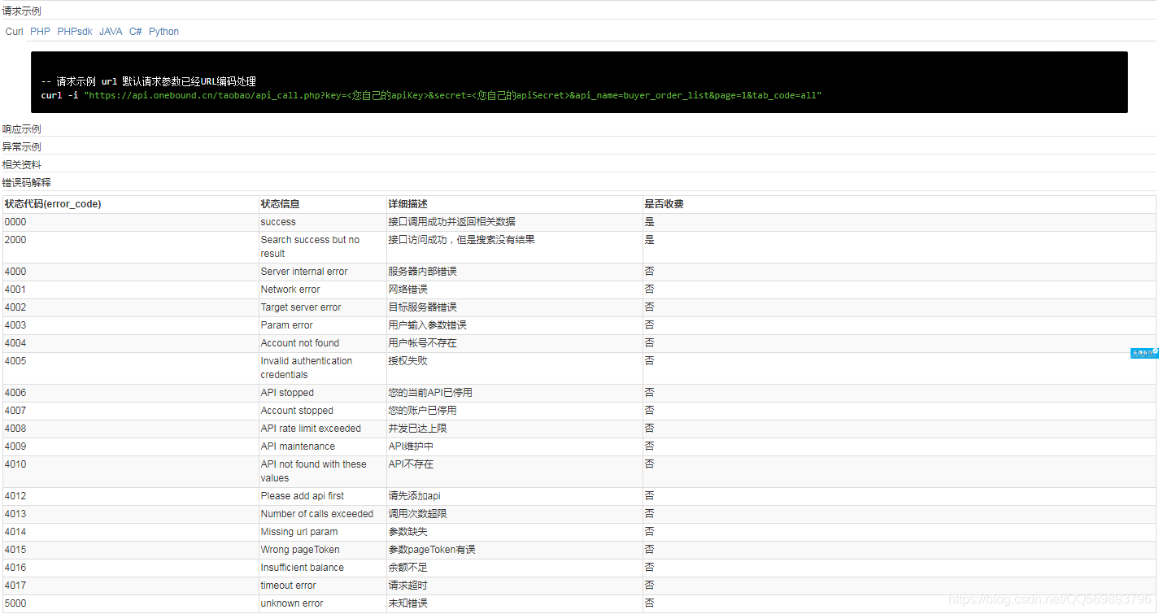Click the 授权失败 description cell
This screenshot has width=1159, height=614.
[514, 368]
